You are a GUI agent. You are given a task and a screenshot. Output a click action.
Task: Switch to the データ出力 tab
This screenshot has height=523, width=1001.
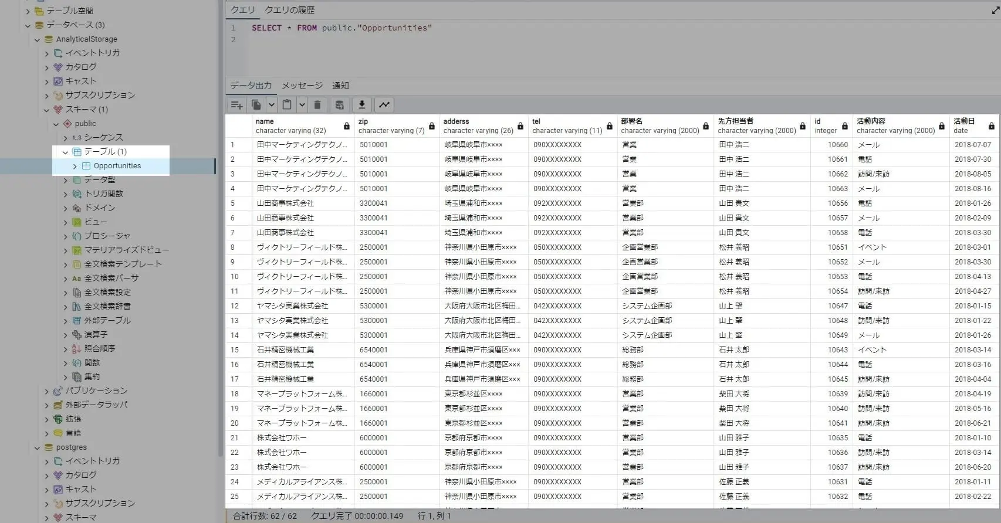(x=251, y=86)
